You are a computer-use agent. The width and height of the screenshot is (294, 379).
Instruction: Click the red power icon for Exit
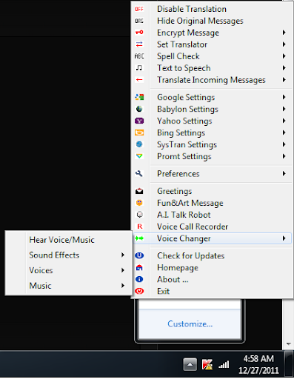coord(139,291)
